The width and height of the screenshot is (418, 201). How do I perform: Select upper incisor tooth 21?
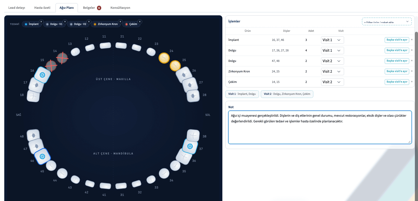point(121,45)
